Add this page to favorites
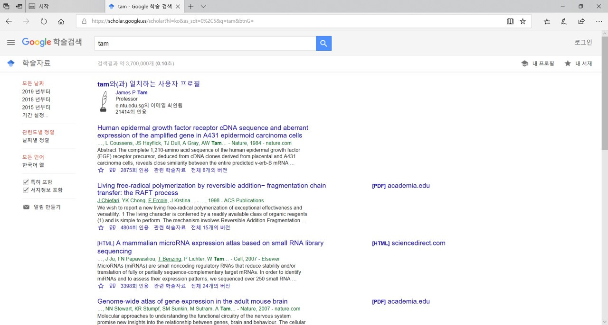Viewport: 608px width, 325px height. pos(523,21)
